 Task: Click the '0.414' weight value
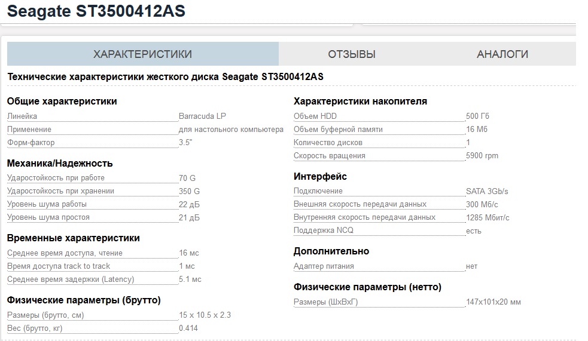click(x=188, y=328)
